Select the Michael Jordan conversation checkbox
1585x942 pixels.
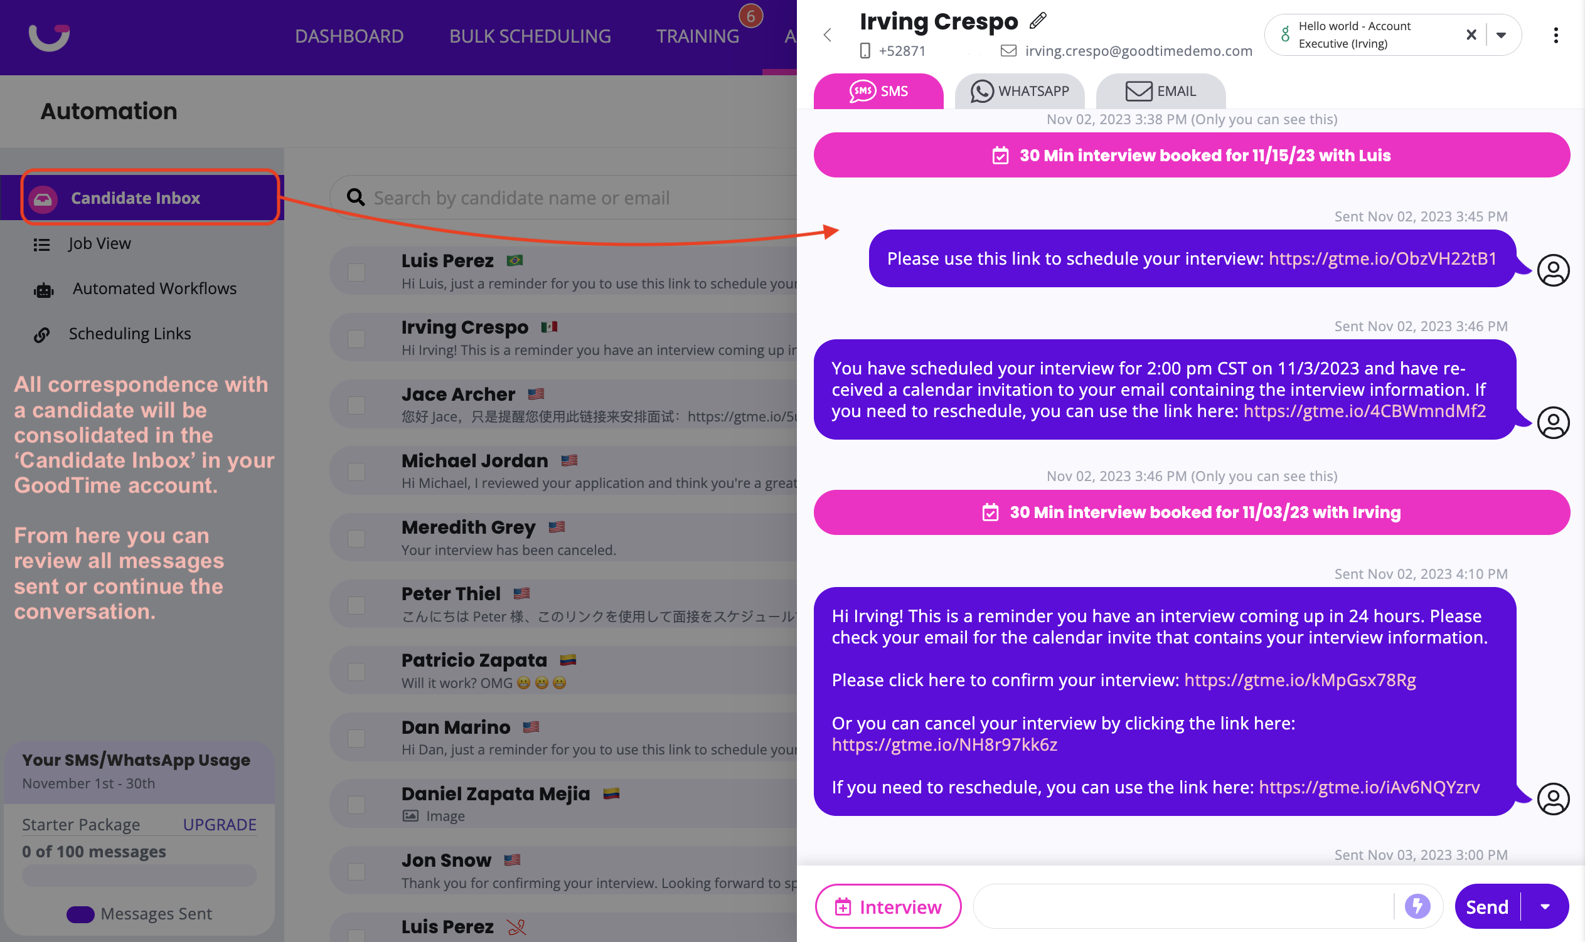356,472
